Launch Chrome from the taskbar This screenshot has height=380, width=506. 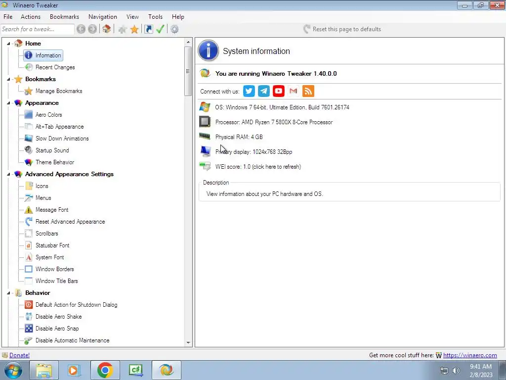[x=105, y=370]
